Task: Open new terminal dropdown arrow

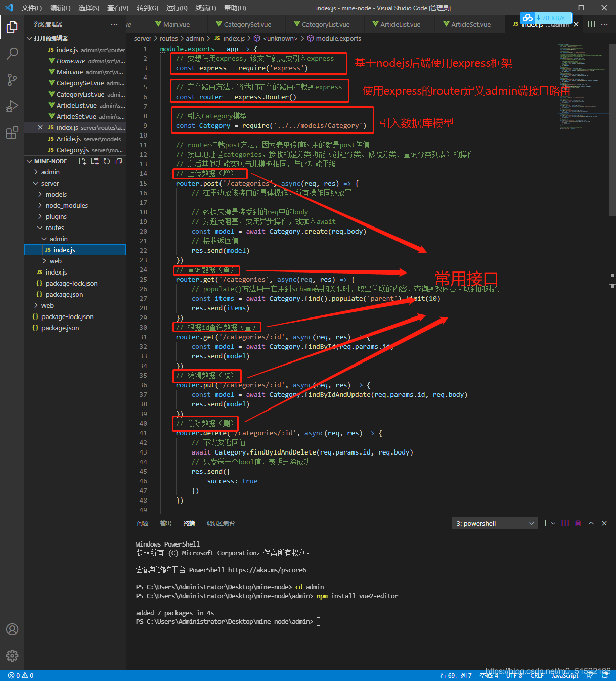Action: pos(553,523)
